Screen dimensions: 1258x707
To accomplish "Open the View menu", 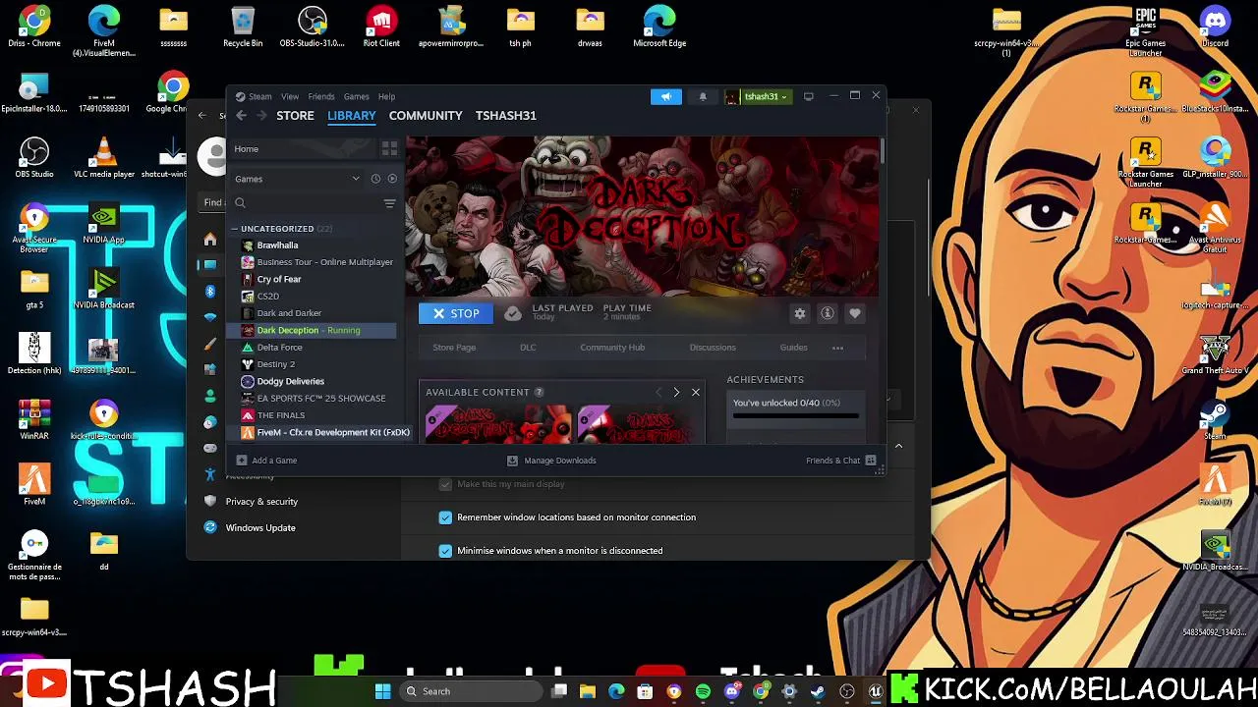I will (290, 96).
